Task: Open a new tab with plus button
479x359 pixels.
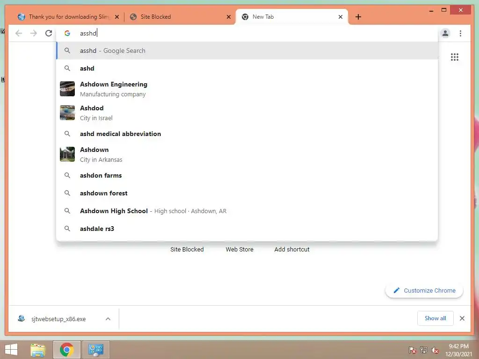Action: 358,17
